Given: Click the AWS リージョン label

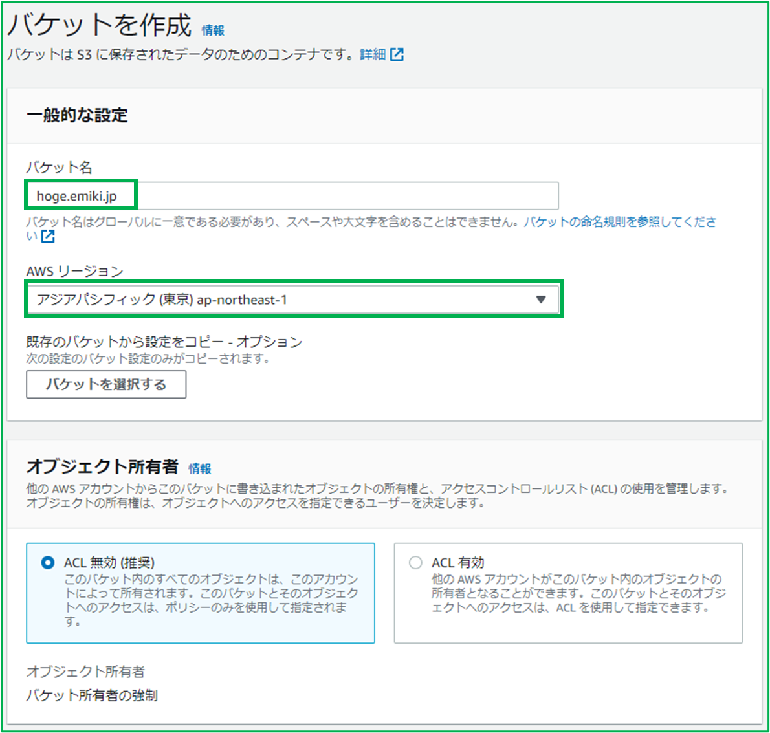Looking at the screenshot, I should pyautogui.click(x=74, y=271).
